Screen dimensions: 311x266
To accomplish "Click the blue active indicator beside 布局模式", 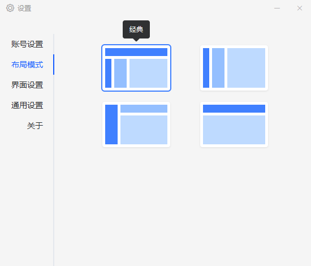I will 54,65.
